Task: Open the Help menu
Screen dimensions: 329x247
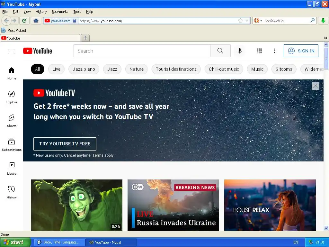Action: 90,12
